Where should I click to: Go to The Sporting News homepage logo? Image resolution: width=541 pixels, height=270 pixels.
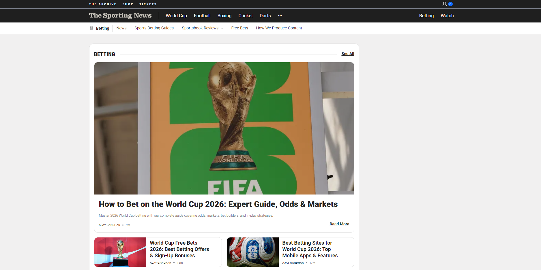pos(120,16)
